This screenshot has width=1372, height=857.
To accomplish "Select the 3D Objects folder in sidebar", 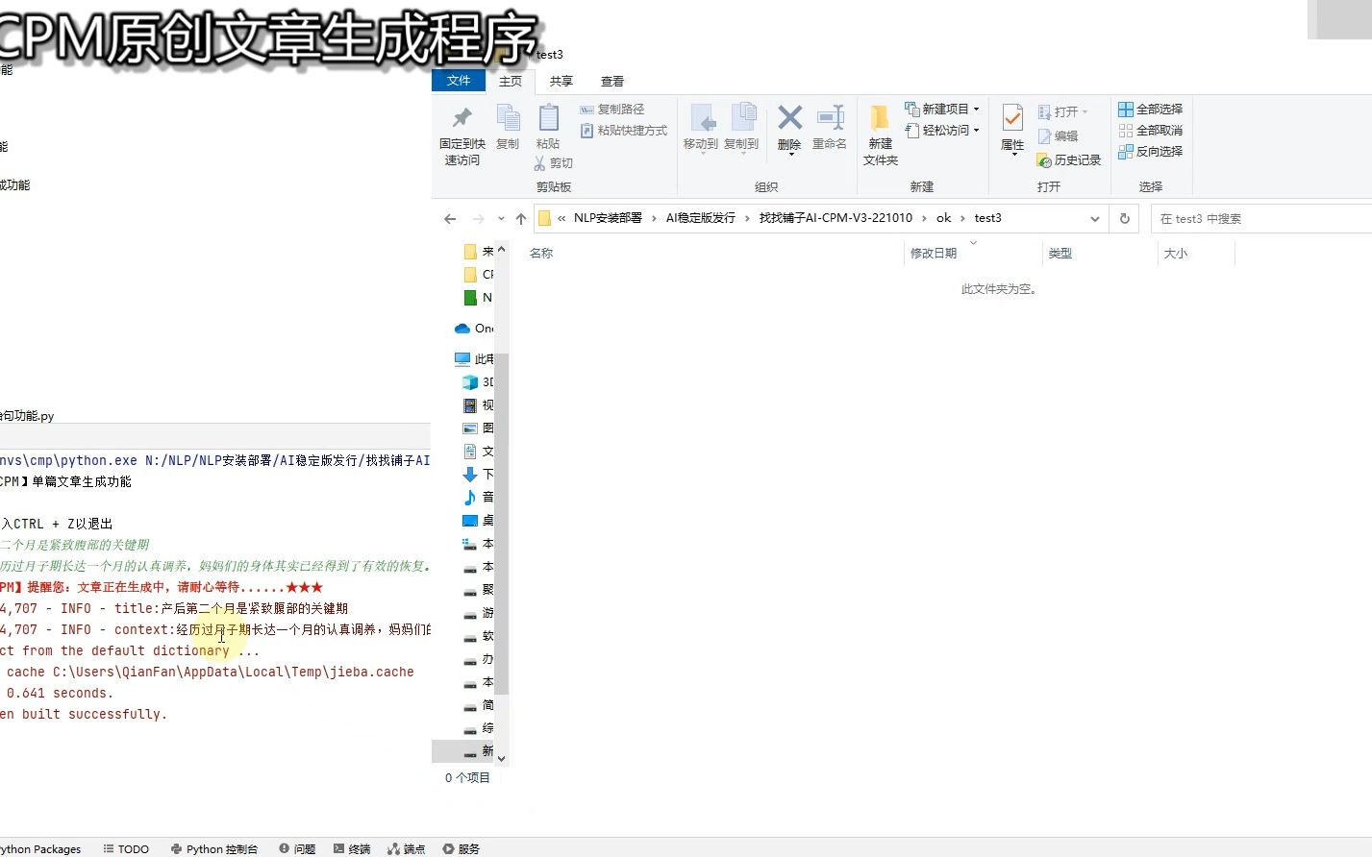I will point(478,382).
